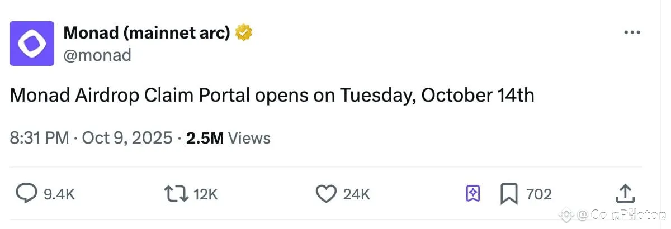The image size is (671, 229).
Task: Click the watermark logo in the bottom corner
Action: 568,214
